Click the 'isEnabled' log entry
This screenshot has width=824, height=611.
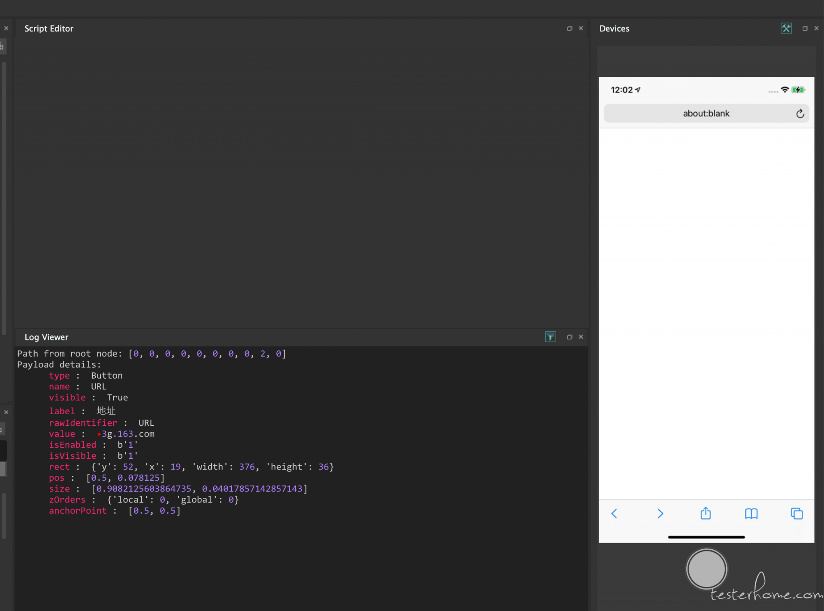point(94,445)
